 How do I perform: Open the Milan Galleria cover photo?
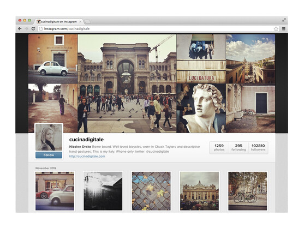coord(127,83)
